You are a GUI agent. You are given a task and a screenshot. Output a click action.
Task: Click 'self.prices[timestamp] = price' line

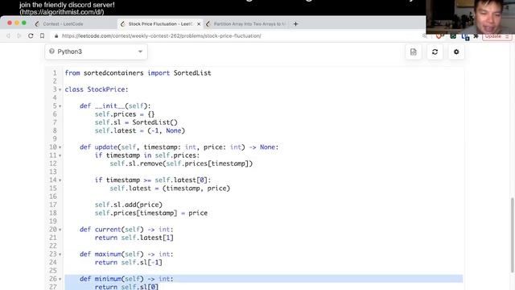tap(151, 213)
